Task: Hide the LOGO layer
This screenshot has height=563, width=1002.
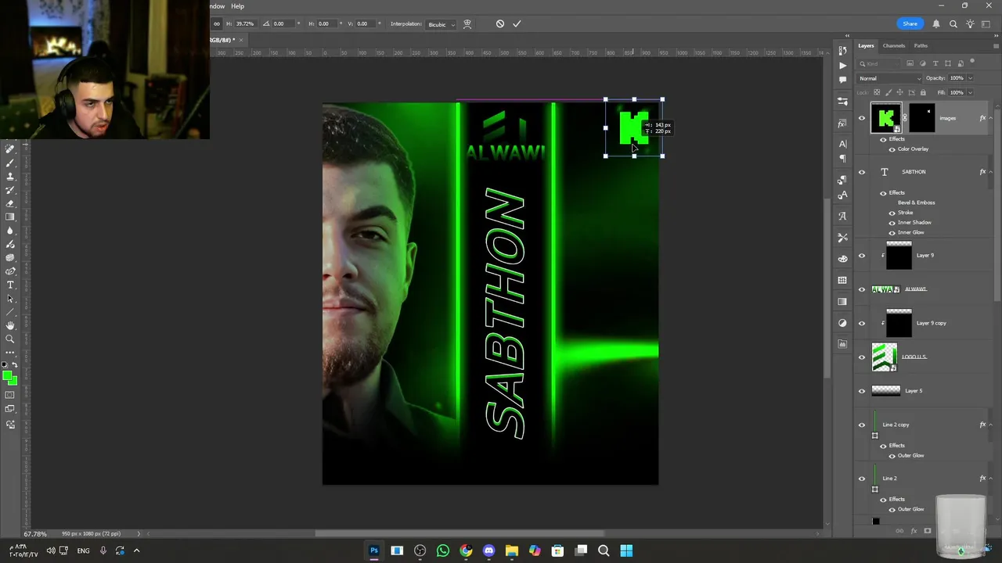Action: (862, 357)
